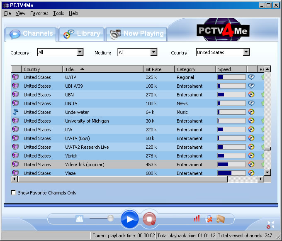Viewport: 282px width, 241px height.
Task: Click the TV icon on the UBI W39 row
Action: [x=15, y=86]
